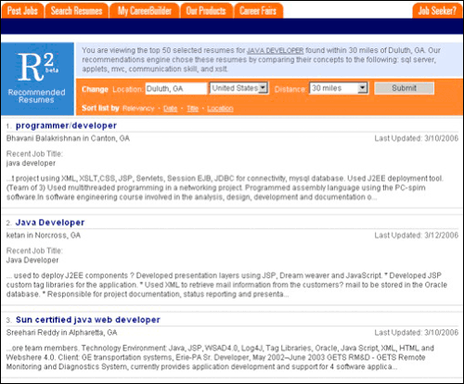
Task: Sort list by Location
Action: coord(220,109)
